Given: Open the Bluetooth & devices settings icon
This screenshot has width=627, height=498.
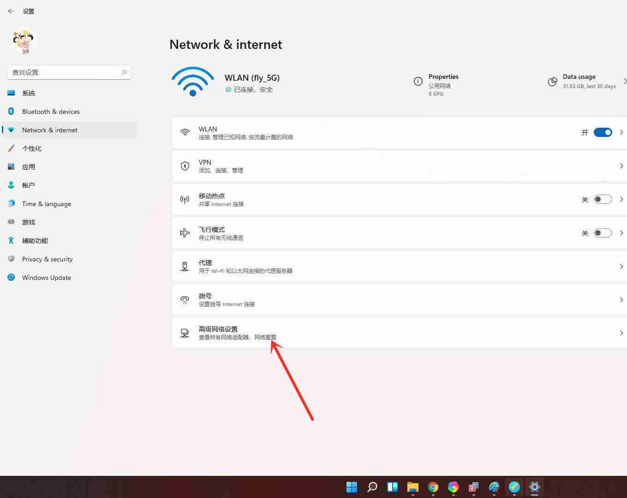Looking at the screenshot, I should (11, 112).
